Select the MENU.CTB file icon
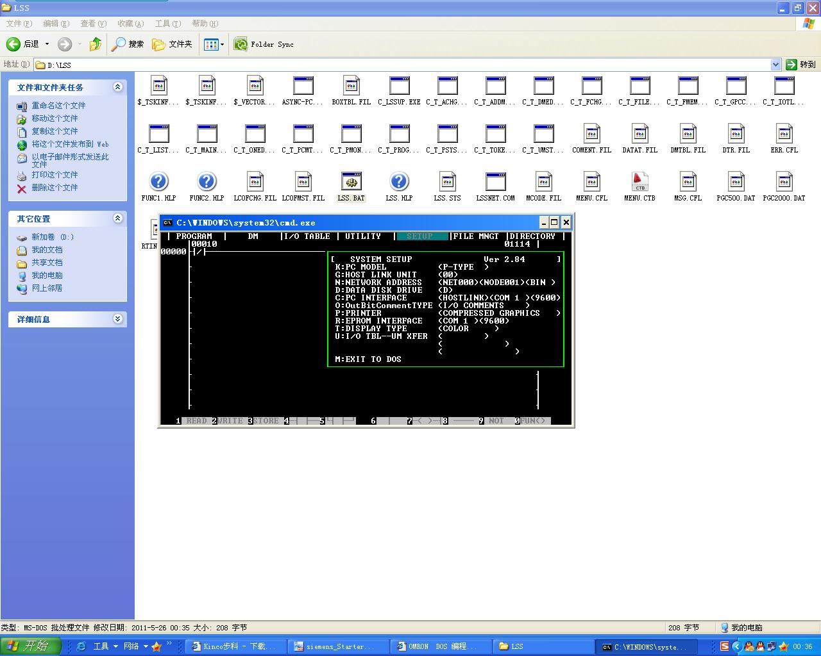This screenshot has width=821, height=656. coord(639,182)
